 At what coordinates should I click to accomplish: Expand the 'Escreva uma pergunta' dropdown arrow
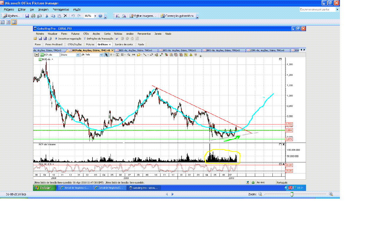337,9
